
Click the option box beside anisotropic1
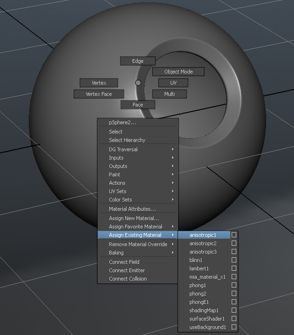point(234,235)
